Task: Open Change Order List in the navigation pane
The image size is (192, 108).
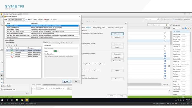Action: (x=8, y=90)
